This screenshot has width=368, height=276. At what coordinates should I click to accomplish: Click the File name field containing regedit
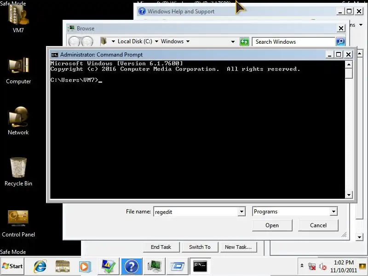[x=195, y=212]
